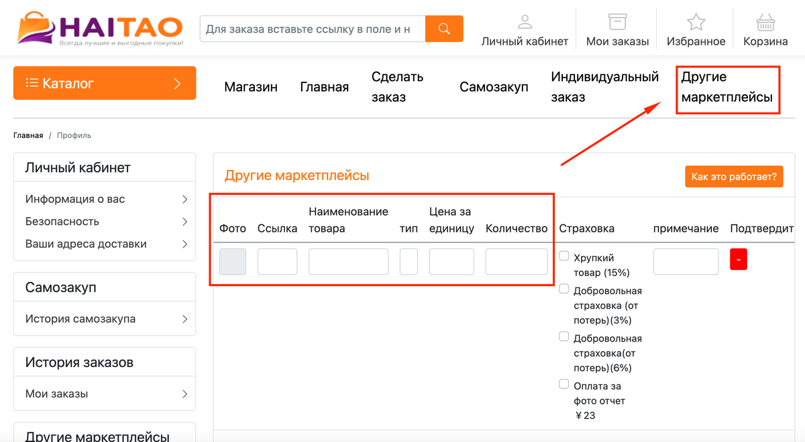
Task: Open История самозакупа link
Action: 80,319
